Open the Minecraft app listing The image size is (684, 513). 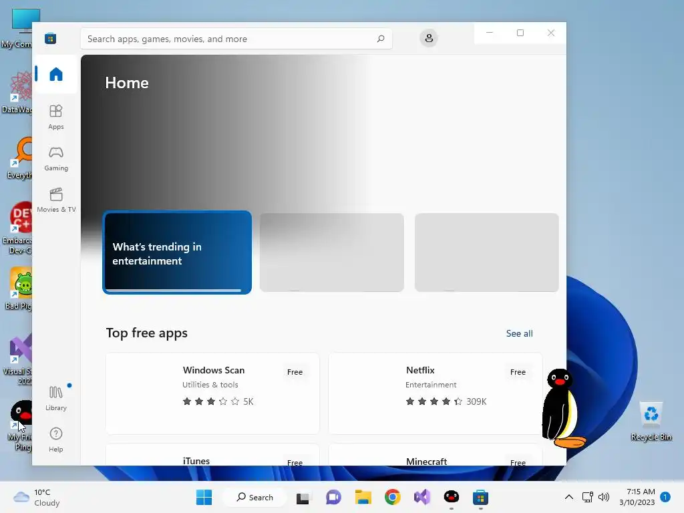[436, 454]
